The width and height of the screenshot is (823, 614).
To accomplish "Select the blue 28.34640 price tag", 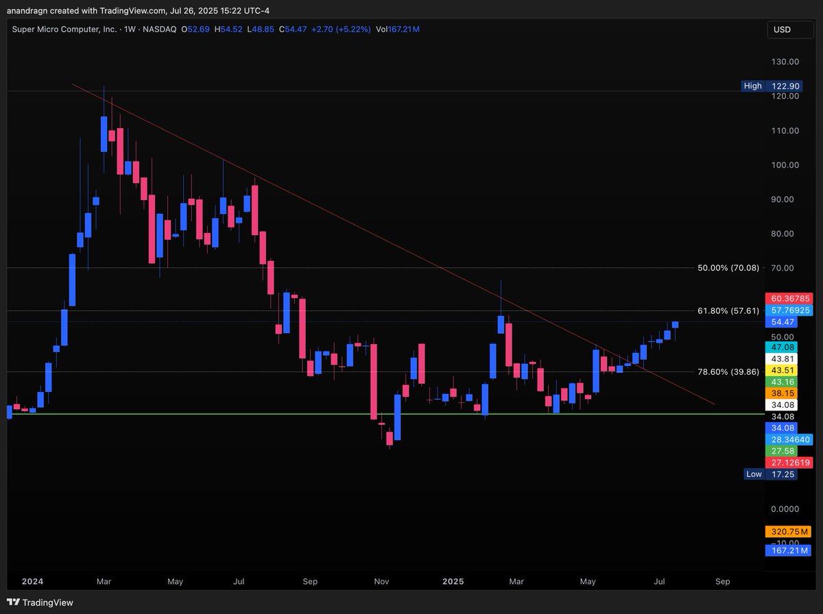I will point(788,439).
